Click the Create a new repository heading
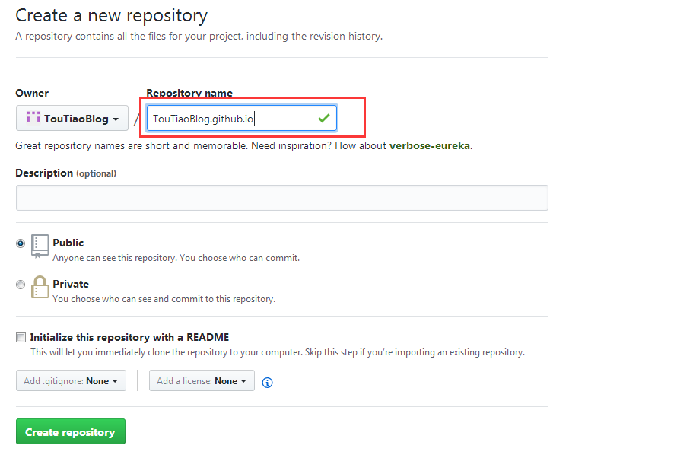 (111, 15)
